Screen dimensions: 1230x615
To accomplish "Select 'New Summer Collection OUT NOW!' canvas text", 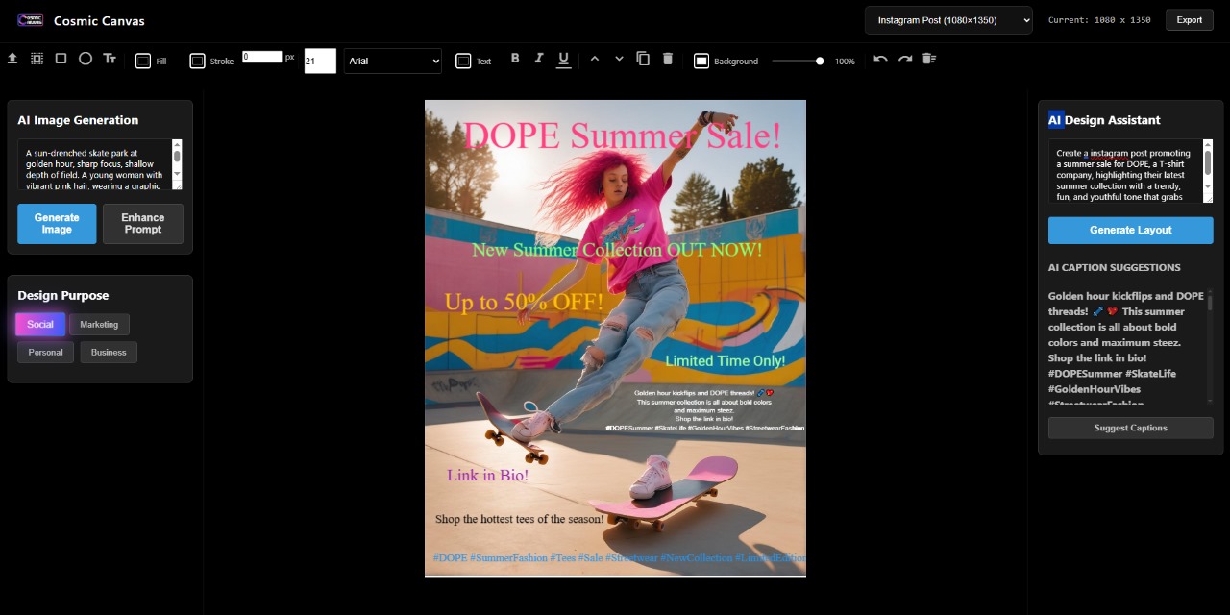I will click(617, 250).
